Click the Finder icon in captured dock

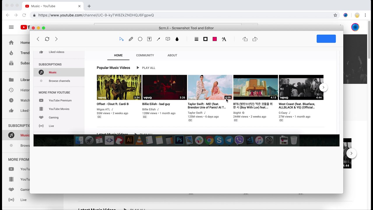pos(79,140)
